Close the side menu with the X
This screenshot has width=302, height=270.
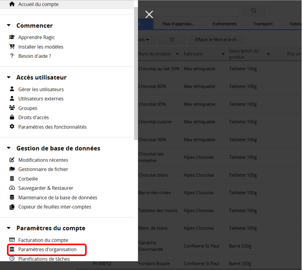[149, 14]
